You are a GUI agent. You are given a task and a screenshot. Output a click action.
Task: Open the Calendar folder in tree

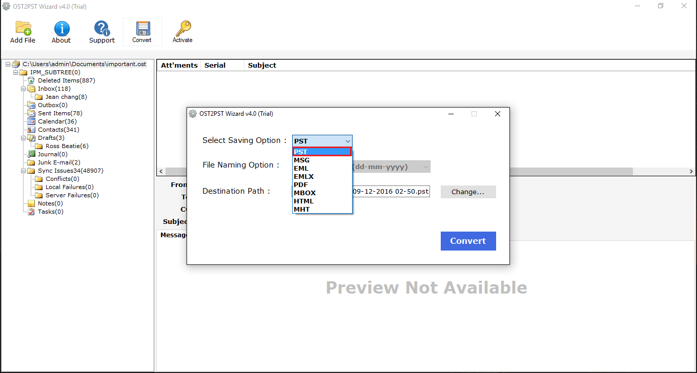pos(57,121)
